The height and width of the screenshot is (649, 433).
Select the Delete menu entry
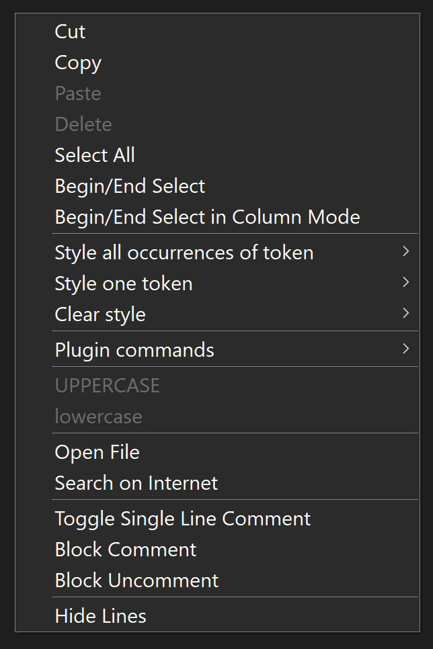[83, 124]
